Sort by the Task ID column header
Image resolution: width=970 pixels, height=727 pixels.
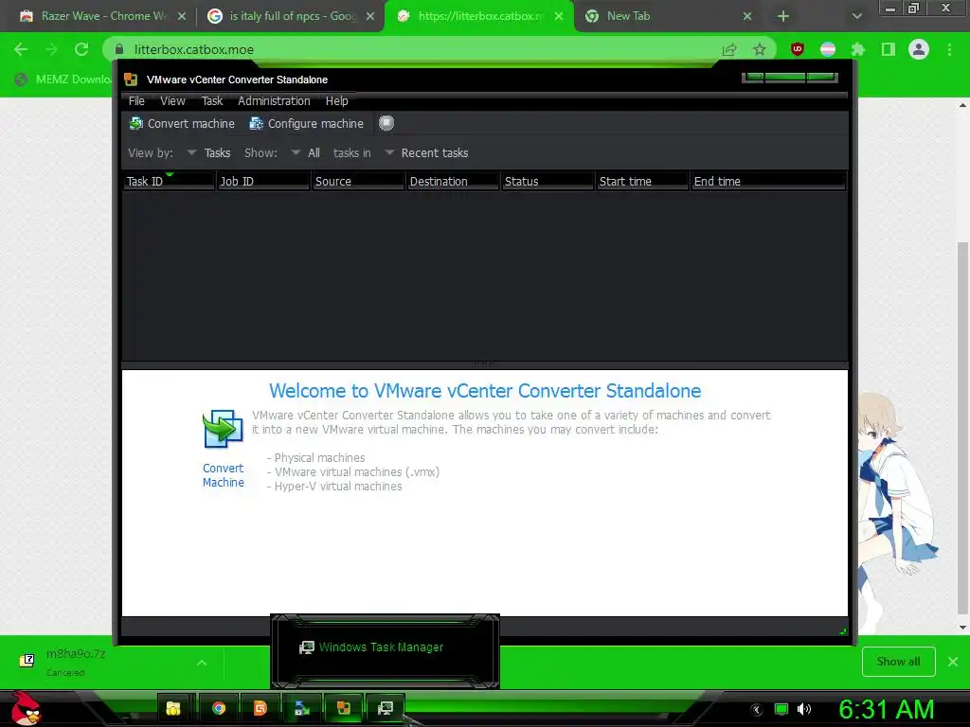[169, 181]
